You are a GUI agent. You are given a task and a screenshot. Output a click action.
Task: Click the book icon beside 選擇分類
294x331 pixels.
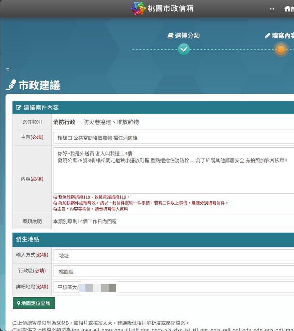(x=170, y=36)
